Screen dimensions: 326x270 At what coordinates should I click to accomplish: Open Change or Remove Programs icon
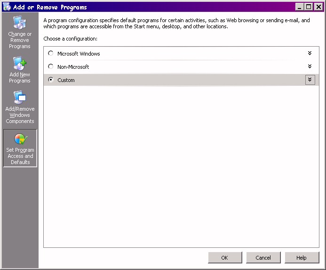click(20, 23)
